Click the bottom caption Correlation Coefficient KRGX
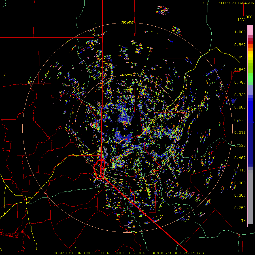Image resolution: width=255 pixels, height=255 pixels. coord(129,253)
